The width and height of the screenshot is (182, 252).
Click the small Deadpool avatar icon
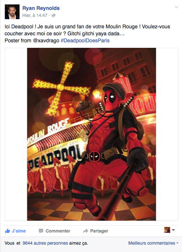[x=167, y=230]
